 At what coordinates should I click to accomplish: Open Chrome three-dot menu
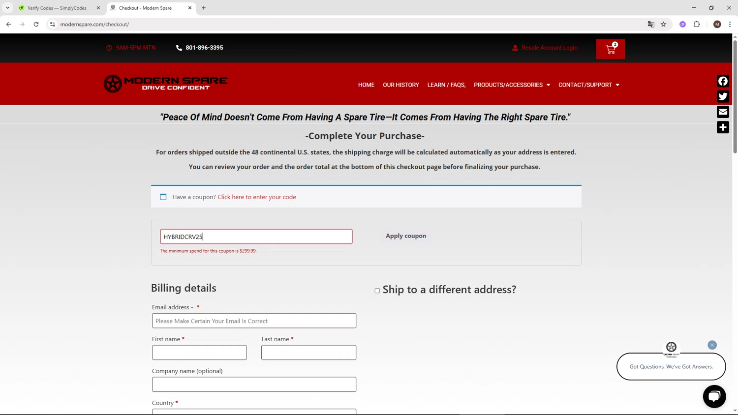tap(730, 24)
